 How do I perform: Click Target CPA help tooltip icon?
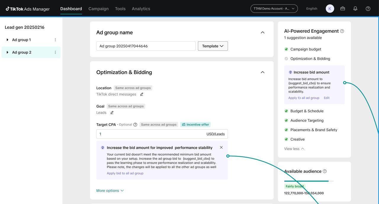tap(135, 125)
